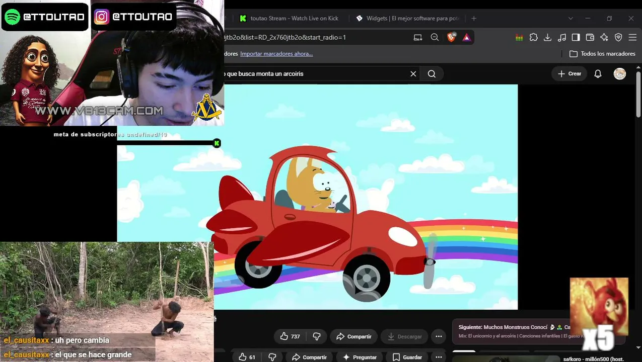Click the colorful equalizer extension icon

(x=519, y=37)
